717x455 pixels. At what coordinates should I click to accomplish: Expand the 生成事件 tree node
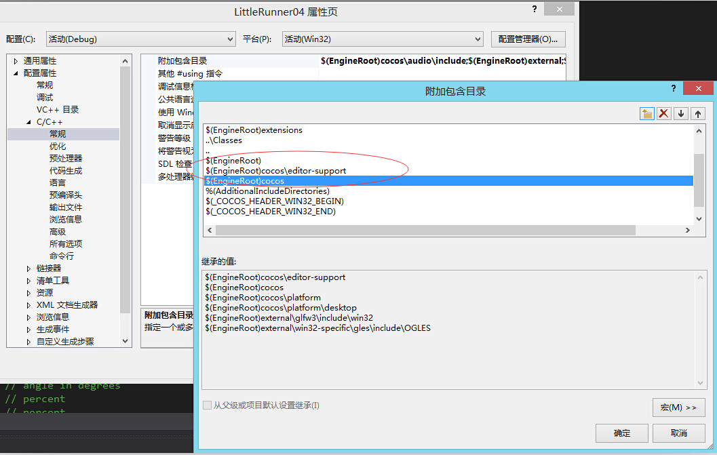[x=28, y=330]
